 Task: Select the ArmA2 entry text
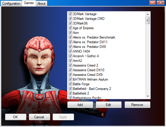[x=77, y=61]
